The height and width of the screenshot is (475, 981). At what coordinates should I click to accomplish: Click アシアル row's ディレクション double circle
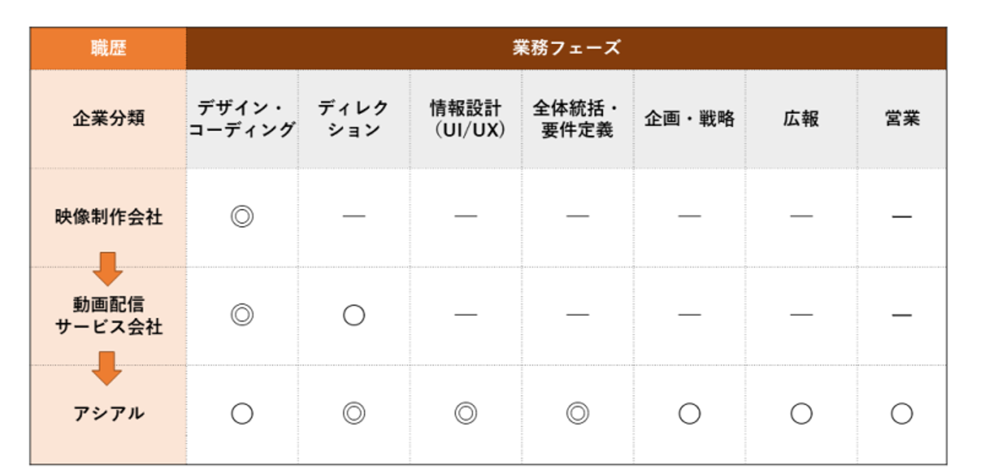[354, 413]
